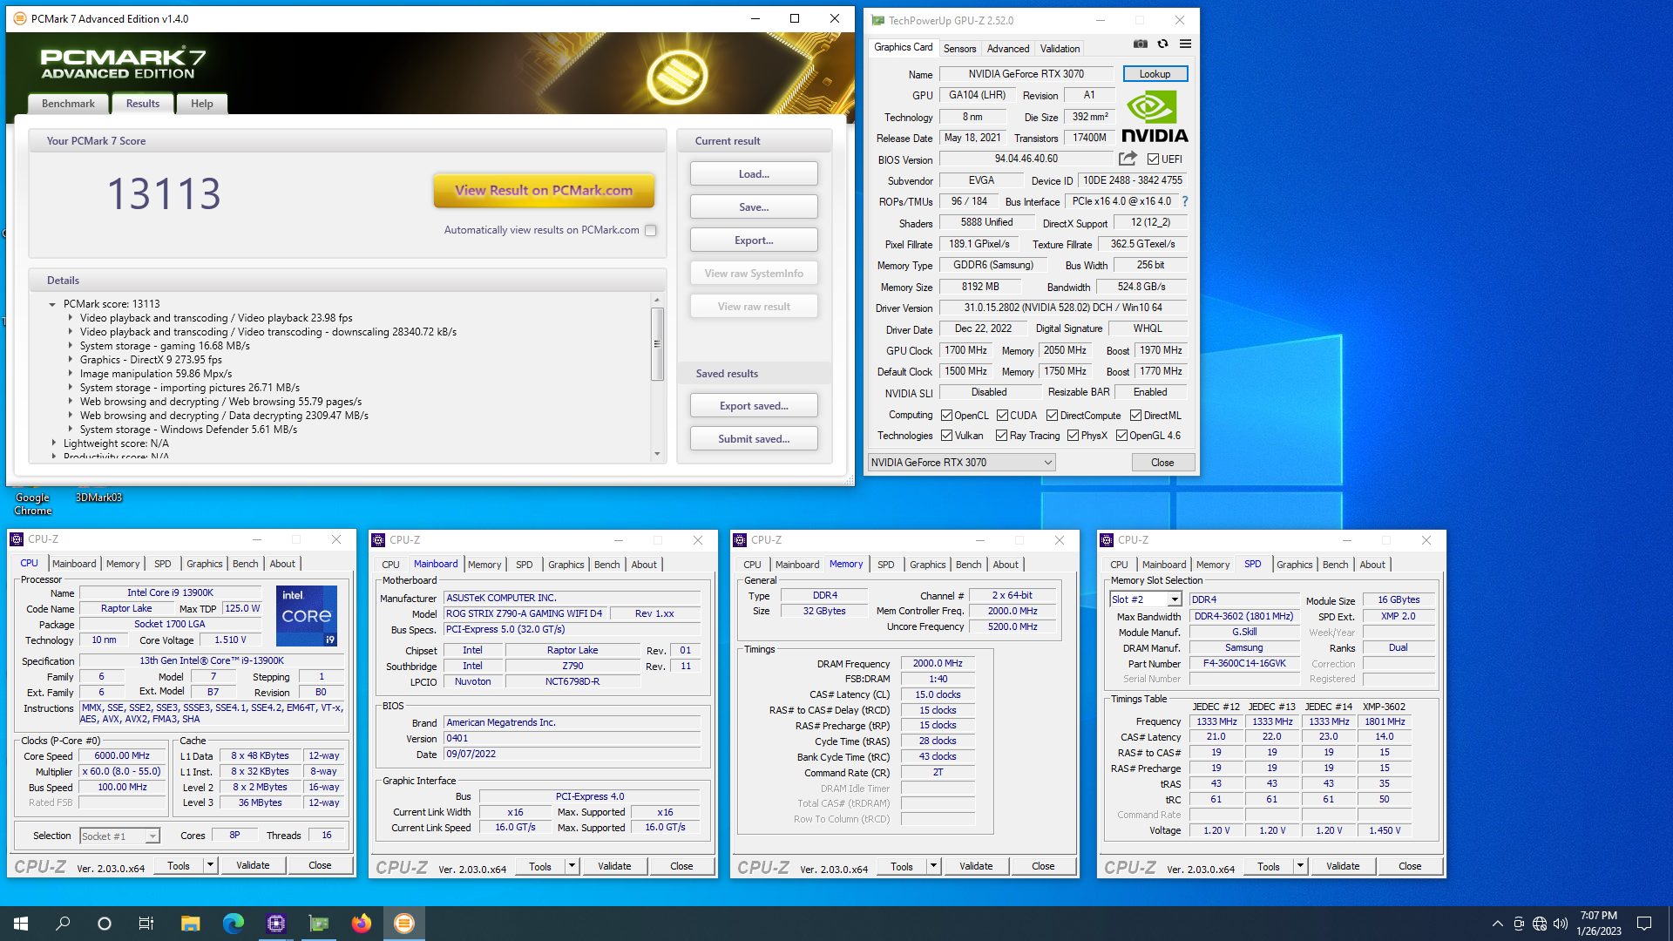The height and width of the screenshot is (941, 1673).
Task: Open taskbar Search magnifier
Action: [x=63, y=924]
